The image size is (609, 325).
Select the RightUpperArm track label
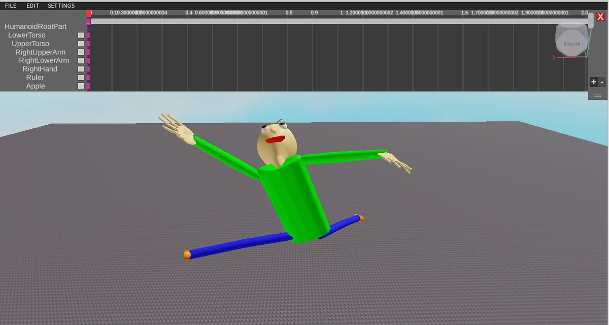pos(40,52)
